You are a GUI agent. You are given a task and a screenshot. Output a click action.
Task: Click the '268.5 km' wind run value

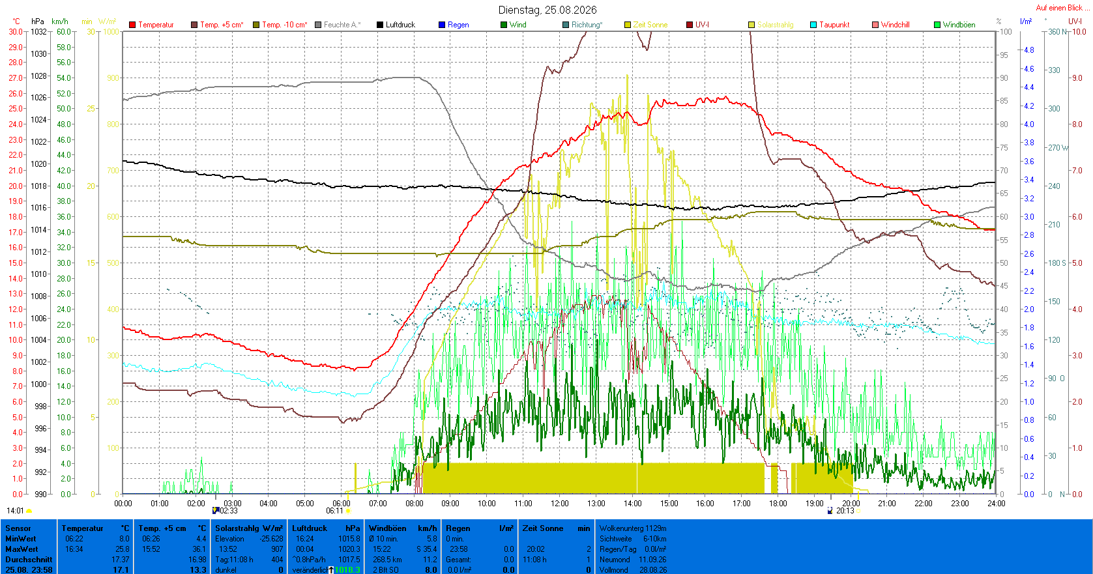coord(387,560)
